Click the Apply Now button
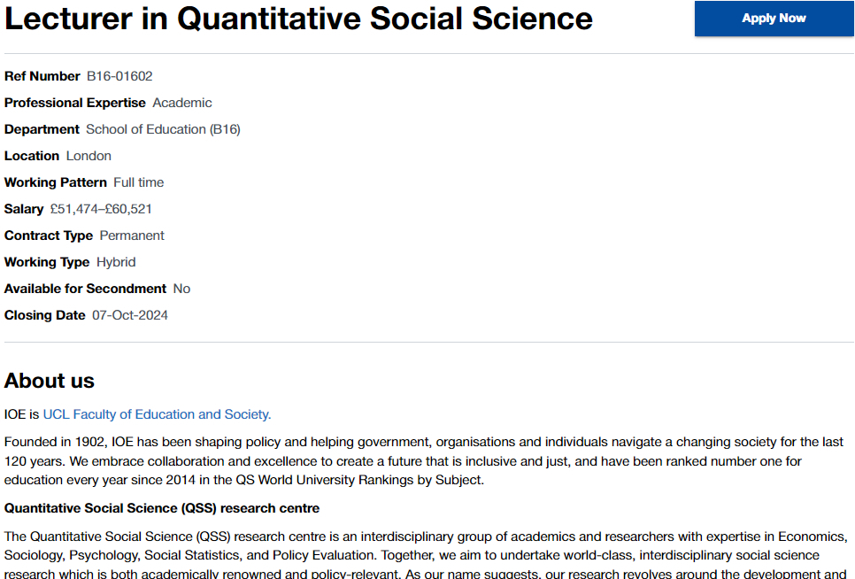 [774, 19]
